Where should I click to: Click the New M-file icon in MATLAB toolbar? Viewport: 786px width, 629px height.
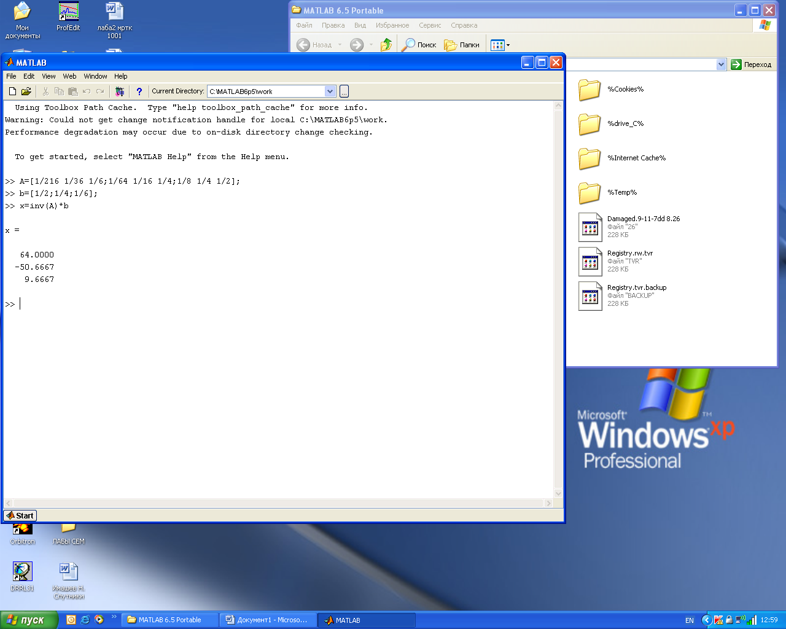pos(12,92)
